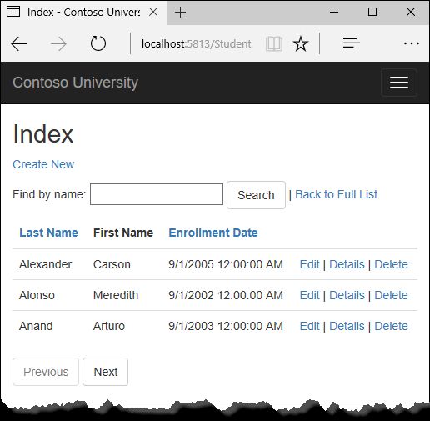Open the browser More menu ellipsis
The image size is (430, 421).
coord(412,43)
